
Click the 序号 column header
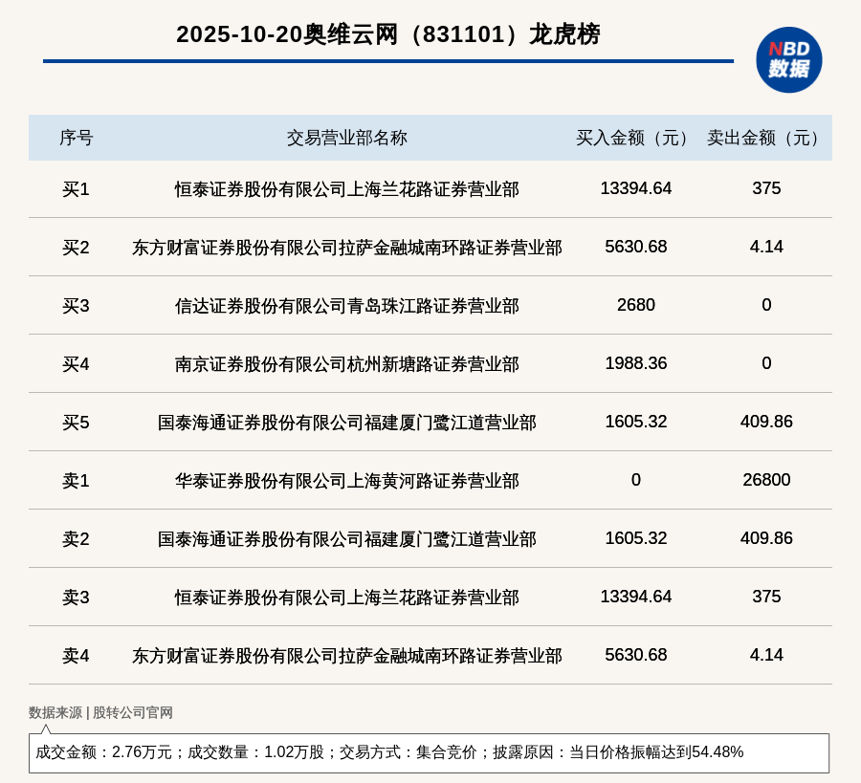[x=76, y=138]
